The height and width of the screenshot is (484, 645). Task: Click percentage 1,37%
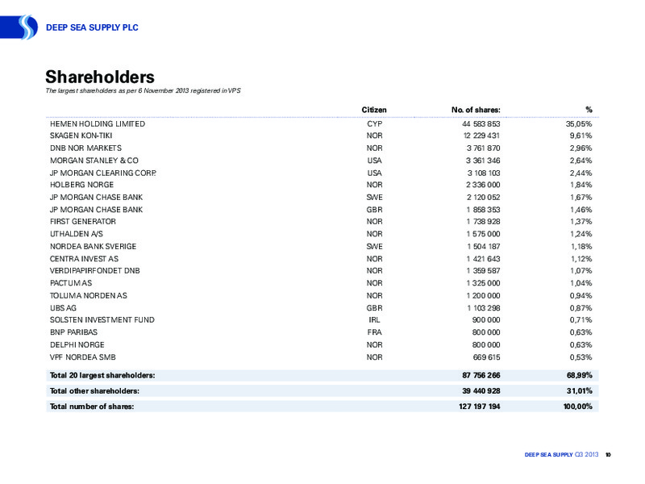(x=580, y=221)
